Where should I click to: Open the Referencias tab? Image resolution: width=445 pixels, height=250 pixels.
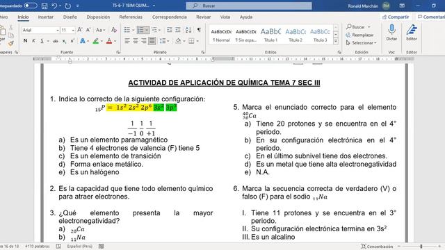click(131, 17)
